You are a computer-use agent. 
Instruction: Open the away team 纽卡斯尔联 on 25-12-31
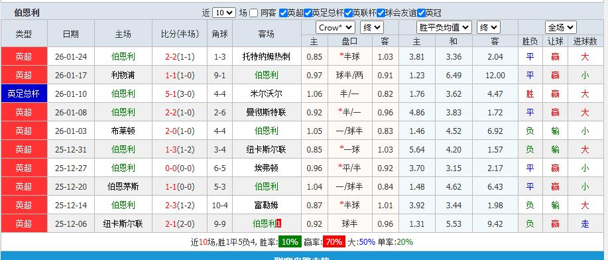pos(267,149)
